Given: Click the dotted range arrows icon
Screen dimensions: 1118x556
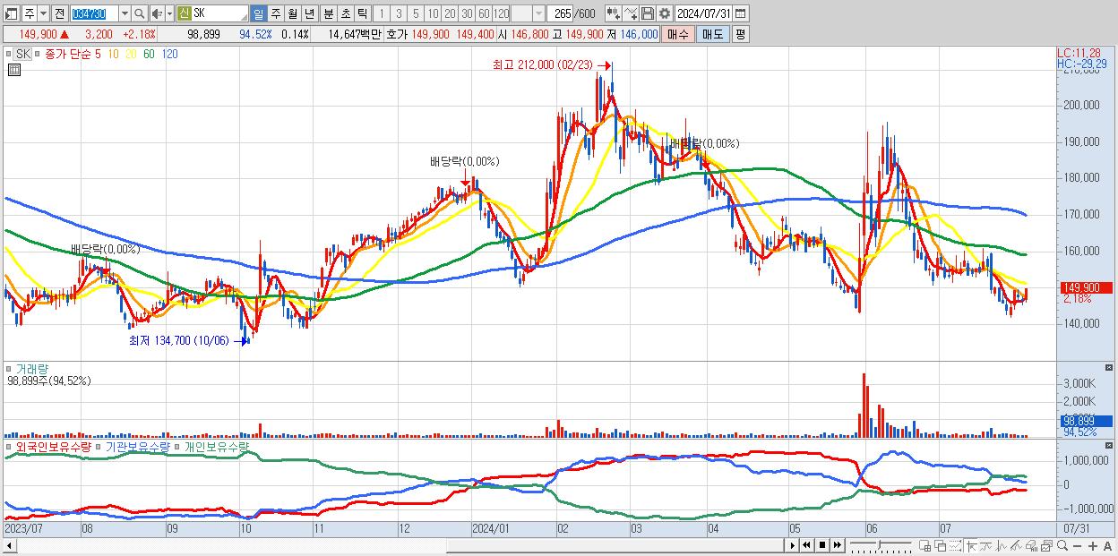Looking at the screenshot, I should click(x=956, y=546).
